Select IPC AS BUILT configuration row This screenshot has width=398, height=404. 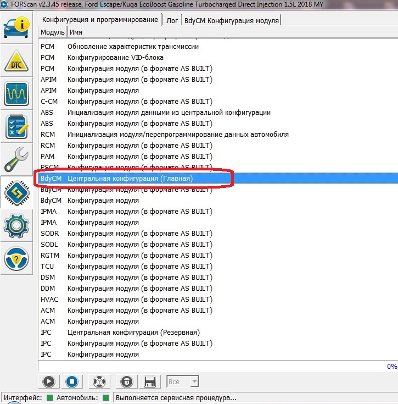218,344
